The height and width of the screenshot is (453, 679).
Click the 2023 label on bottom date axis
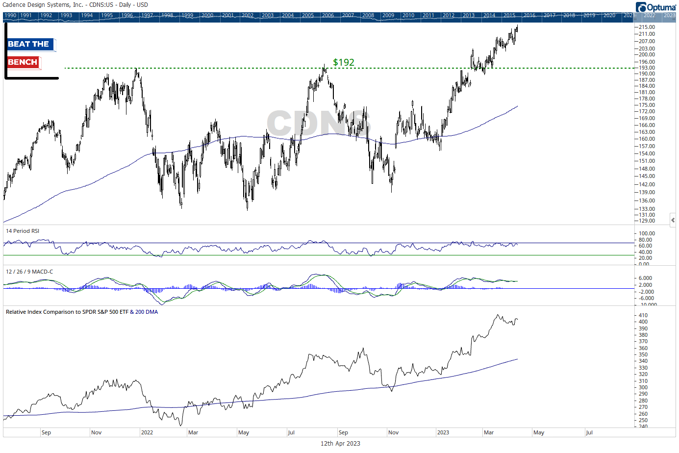[x=443, y=432]
